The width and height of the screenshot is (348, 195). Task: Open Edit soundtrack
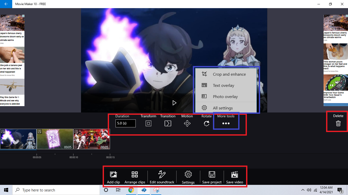(162, 177)
